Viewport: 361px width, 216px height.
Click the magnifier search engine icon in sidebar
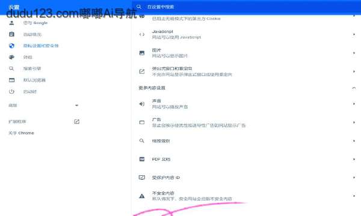point(11,68)
